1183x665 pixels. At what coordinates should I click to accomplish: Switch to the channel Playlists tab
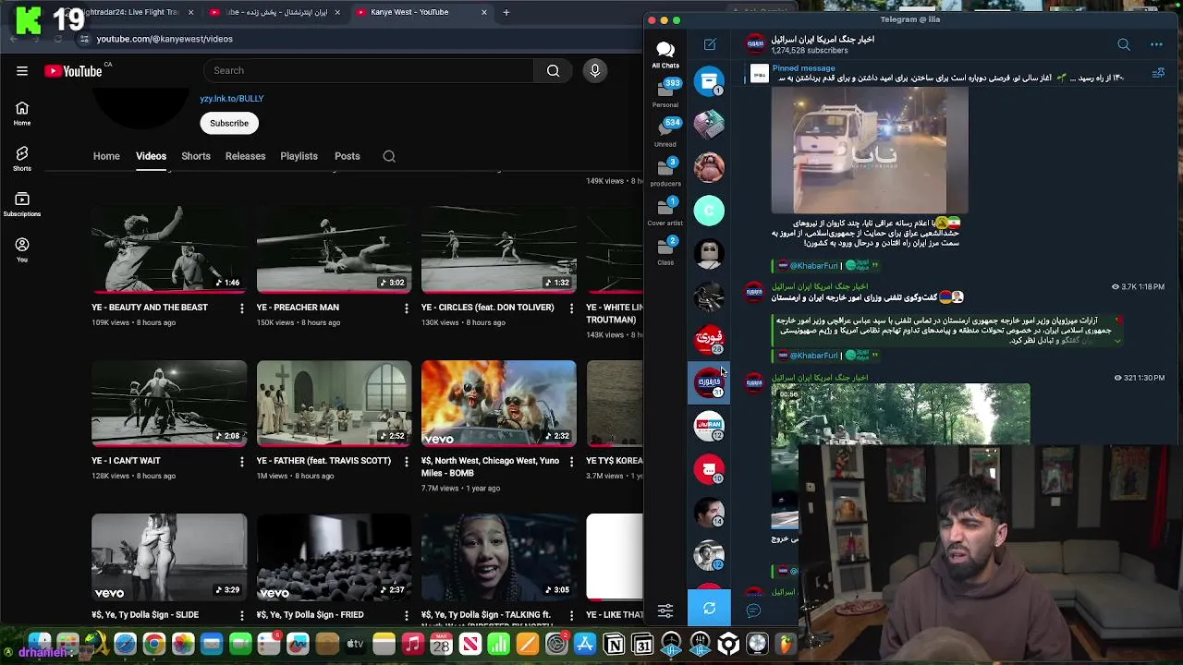click(x=299, y=156)
